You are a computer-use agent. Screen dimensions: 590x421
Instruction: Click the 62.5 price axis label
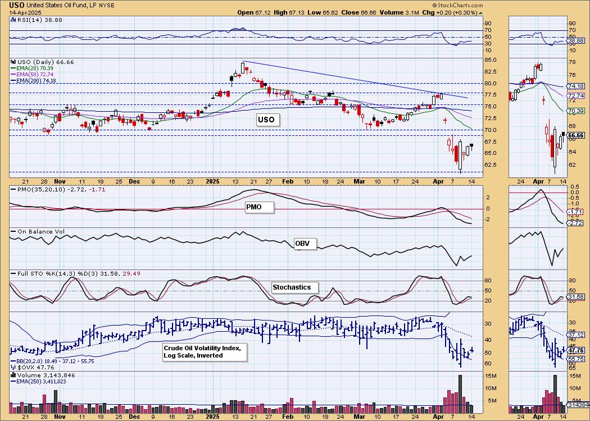pos(491,164)
